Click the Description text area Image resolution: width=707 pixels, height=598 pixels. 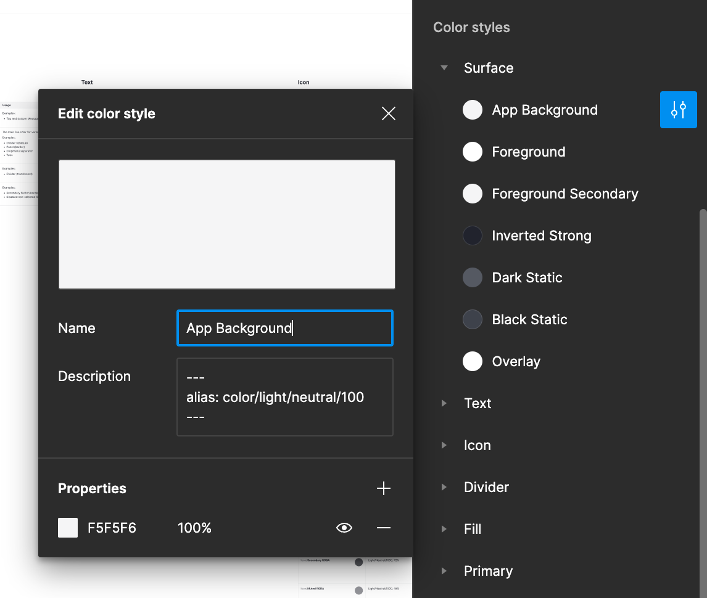[285, 397]
